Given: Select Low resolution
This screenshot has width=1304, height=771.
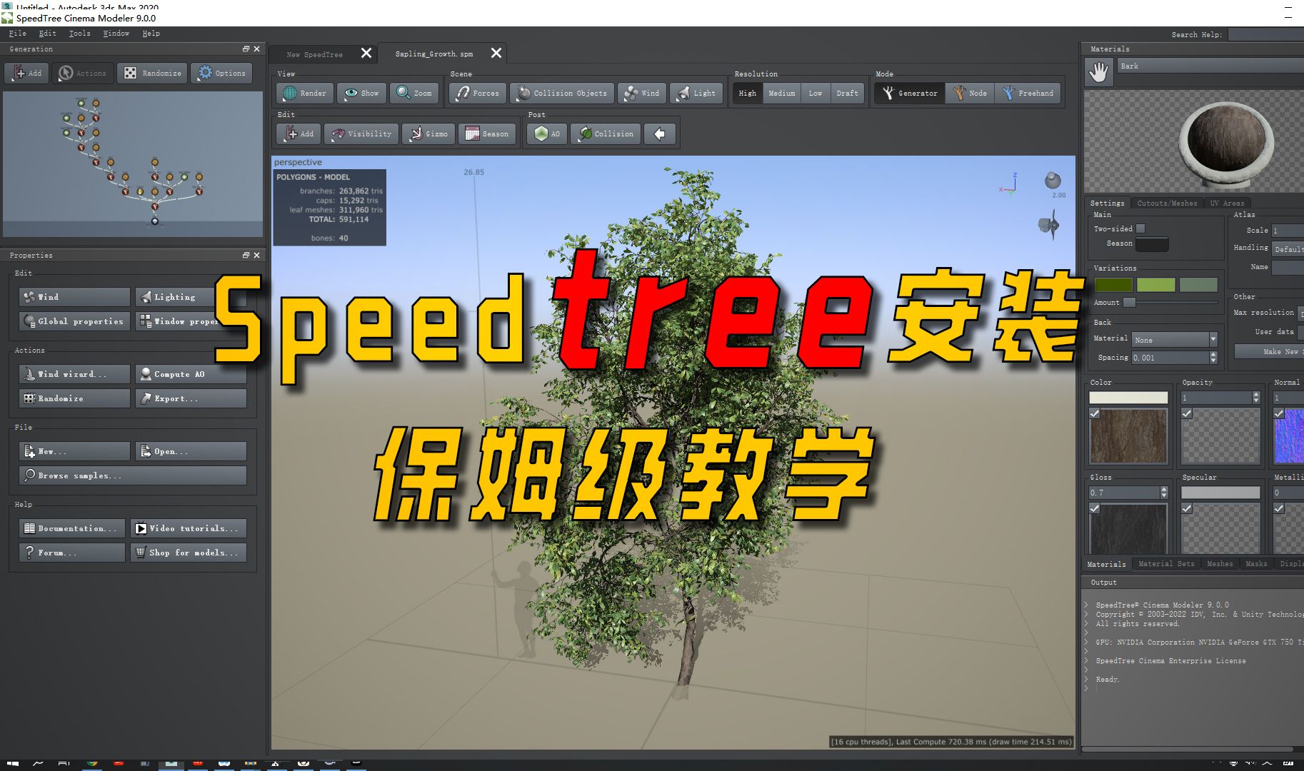Looking at the screenshot, I should pyautogui.click(x=816, y=93).
